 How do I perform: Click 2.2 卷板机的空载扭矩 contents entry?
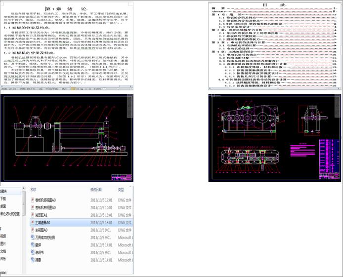click(x=278, y=36)
